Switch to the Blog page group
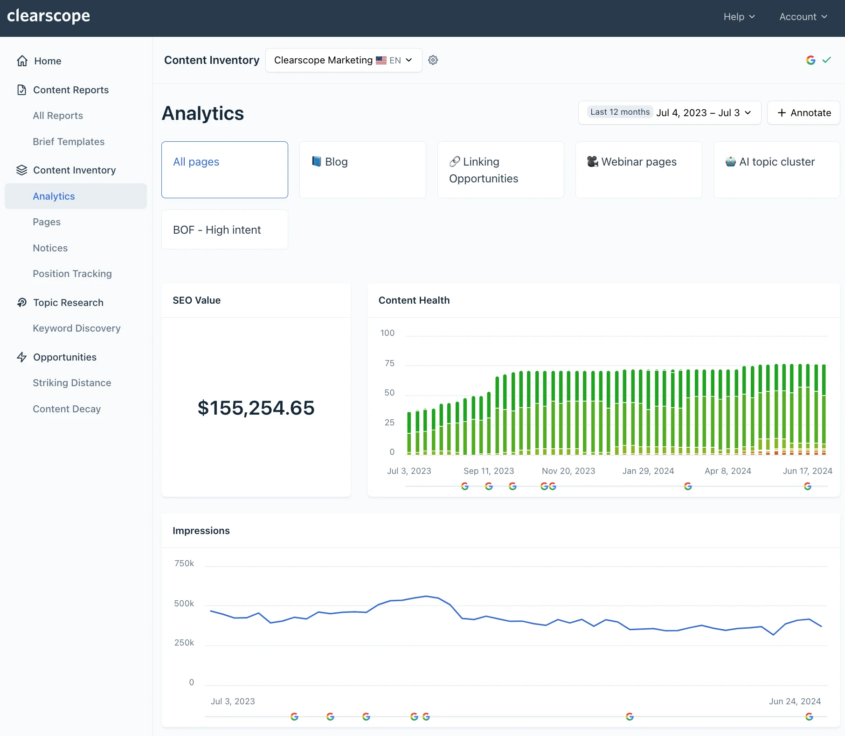 pyautogui.click(x=363, y=169)
